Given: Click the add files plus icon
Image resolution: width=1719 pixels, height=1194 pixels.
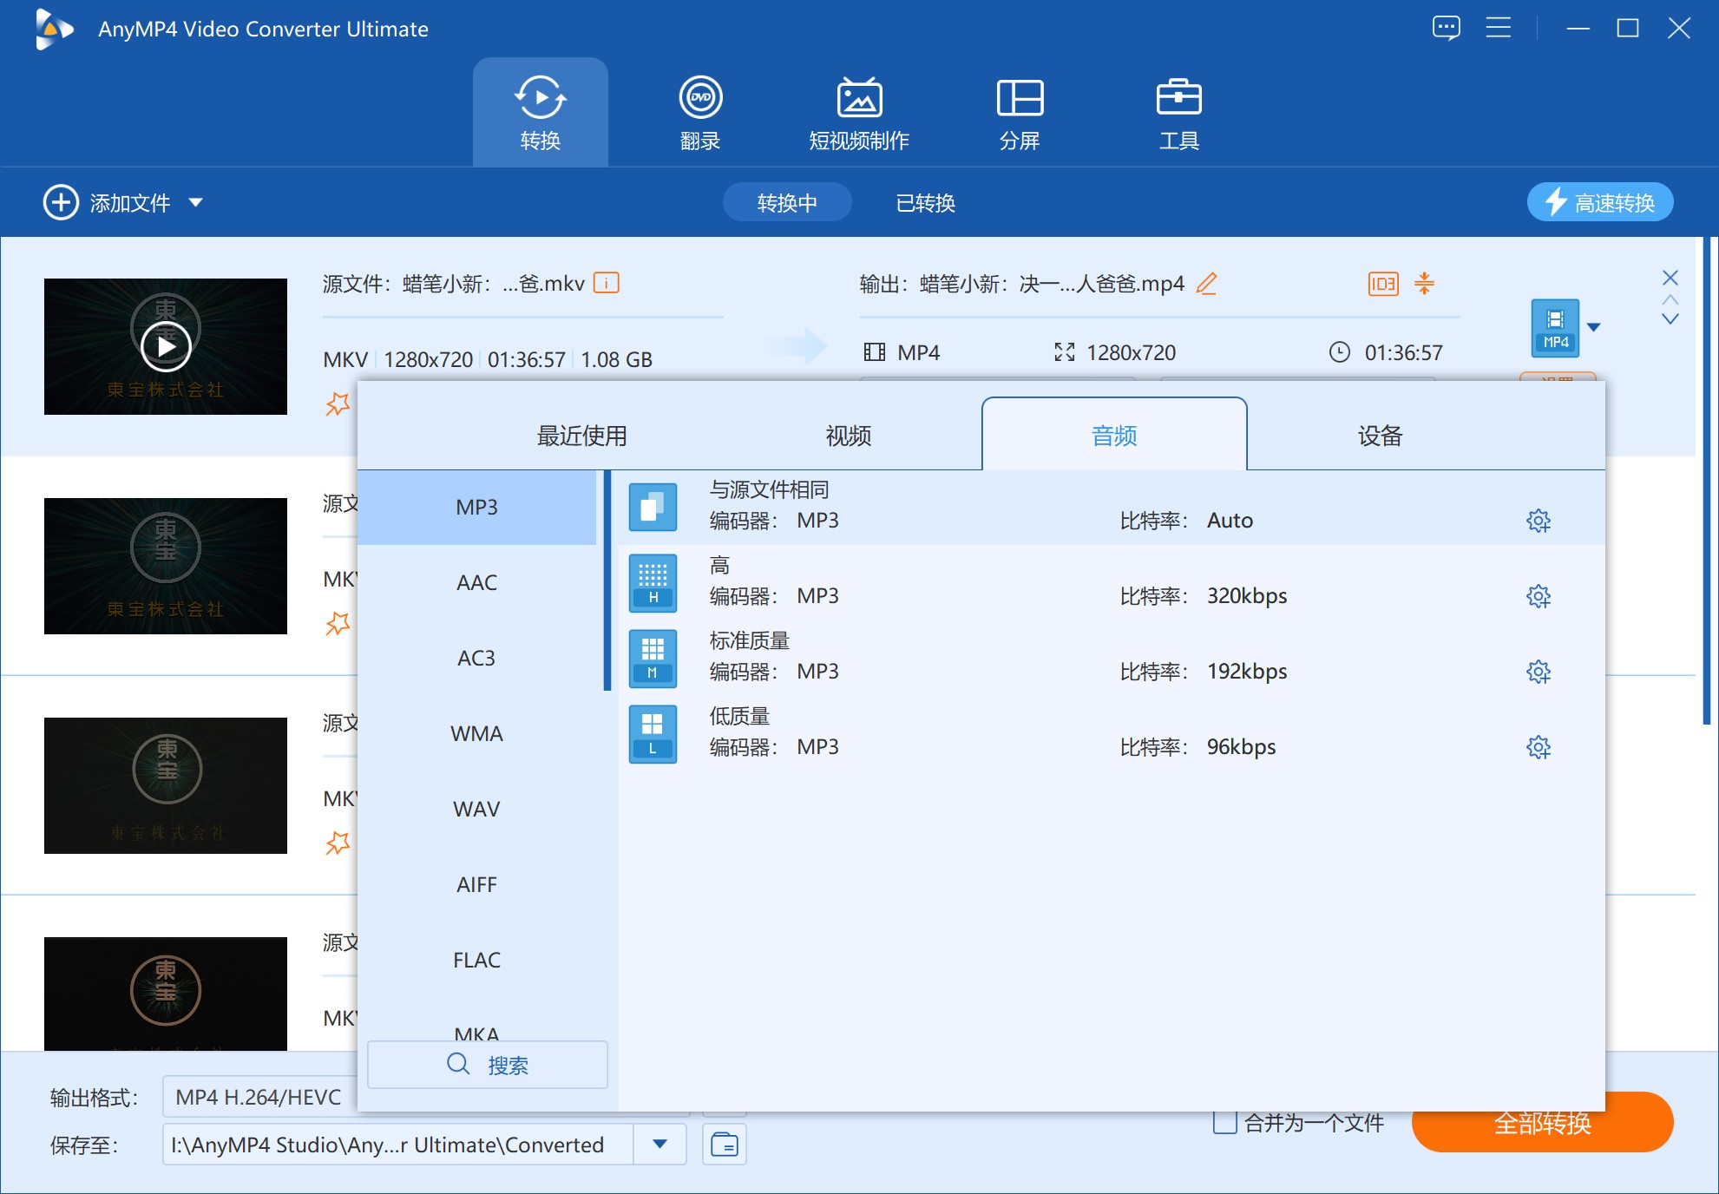Looking at the screenshot, I should tap(61, 202).
